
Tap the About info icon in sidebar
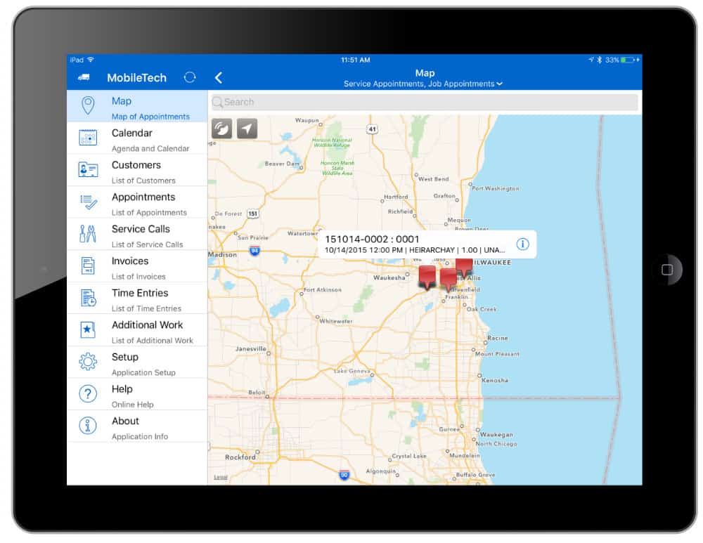click(x=88, y=425)
